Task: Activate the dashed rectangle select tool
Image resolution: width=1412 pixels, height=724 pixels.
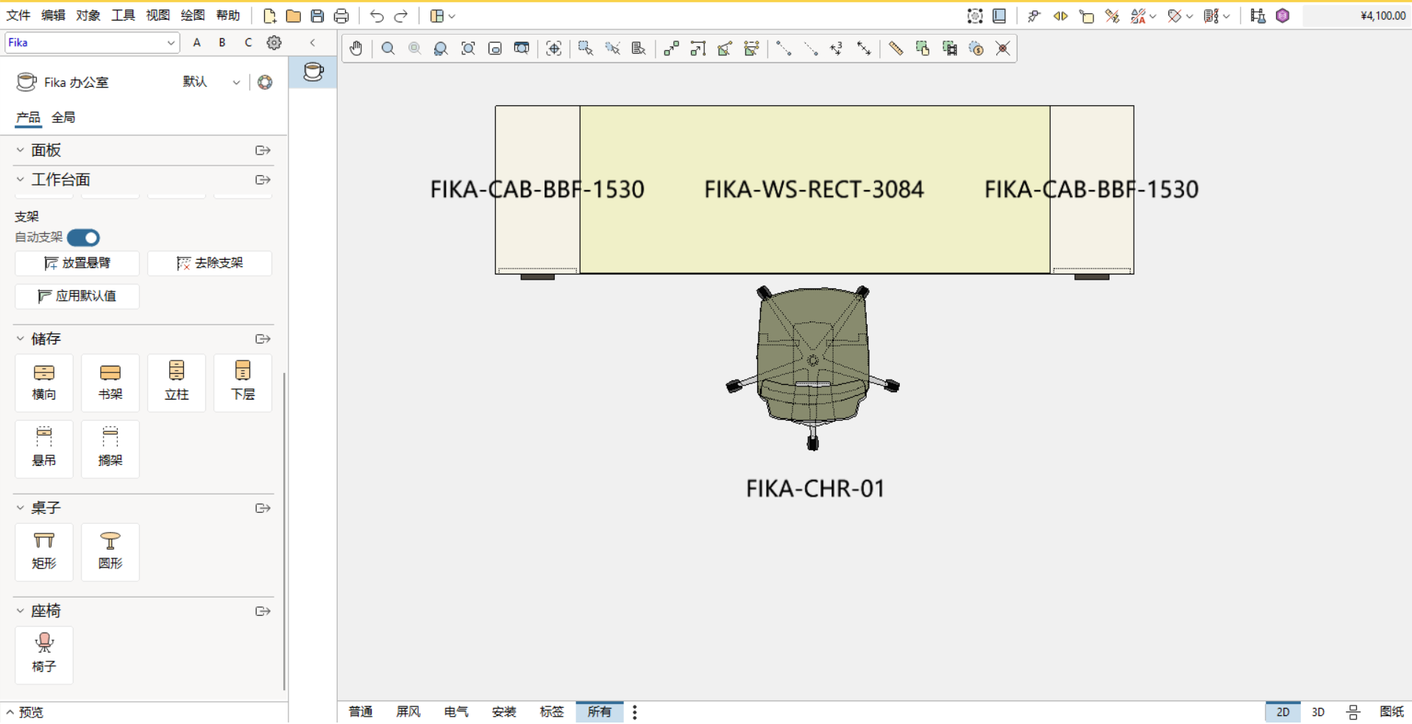Action: point(586,49)
